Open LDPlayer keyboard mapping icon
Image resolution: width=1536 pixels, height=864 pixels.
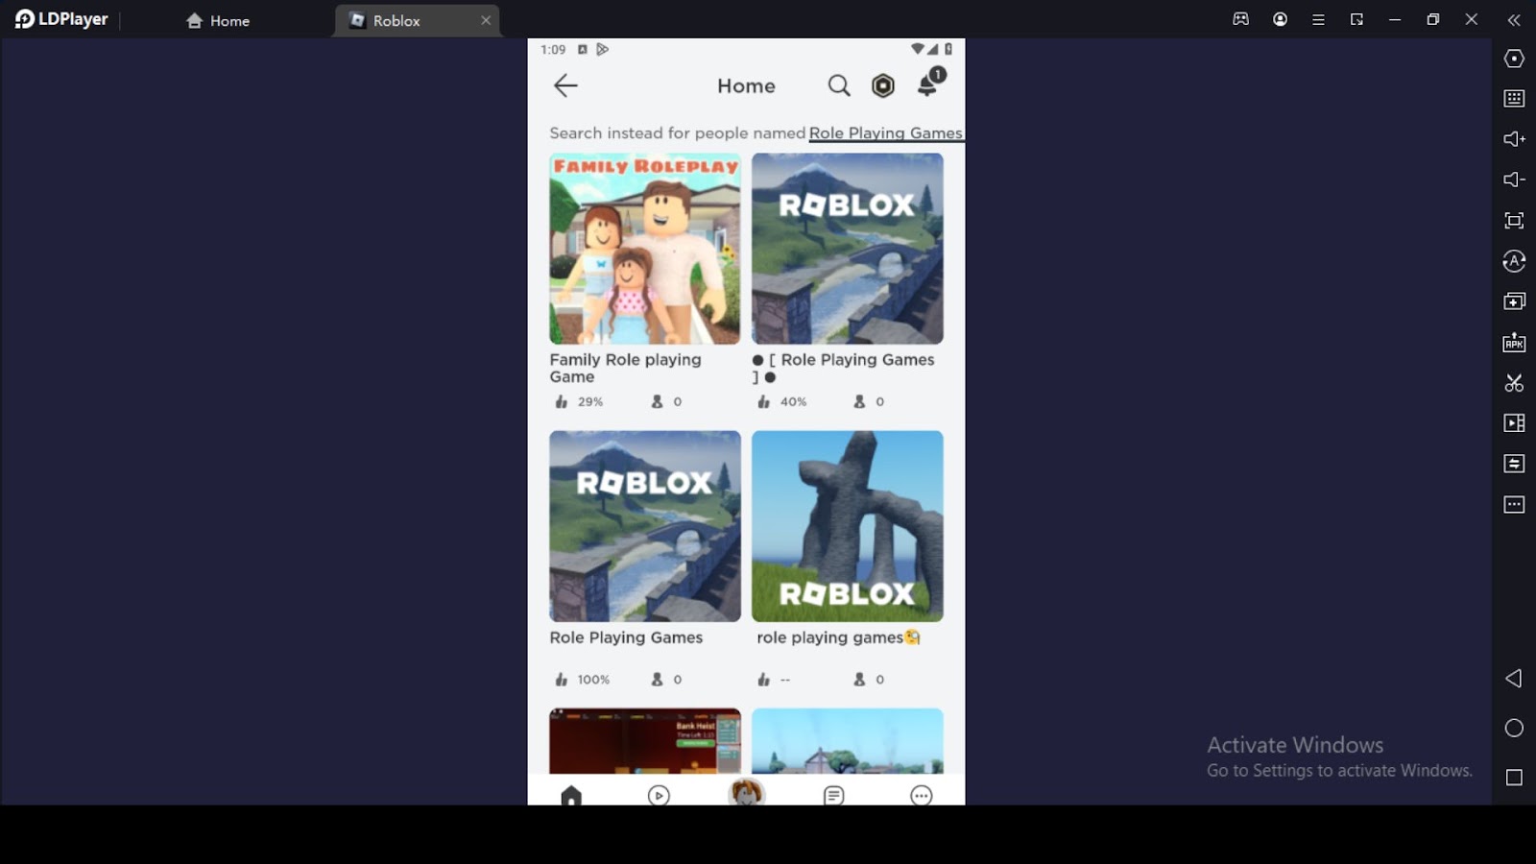coord(1514,99)
